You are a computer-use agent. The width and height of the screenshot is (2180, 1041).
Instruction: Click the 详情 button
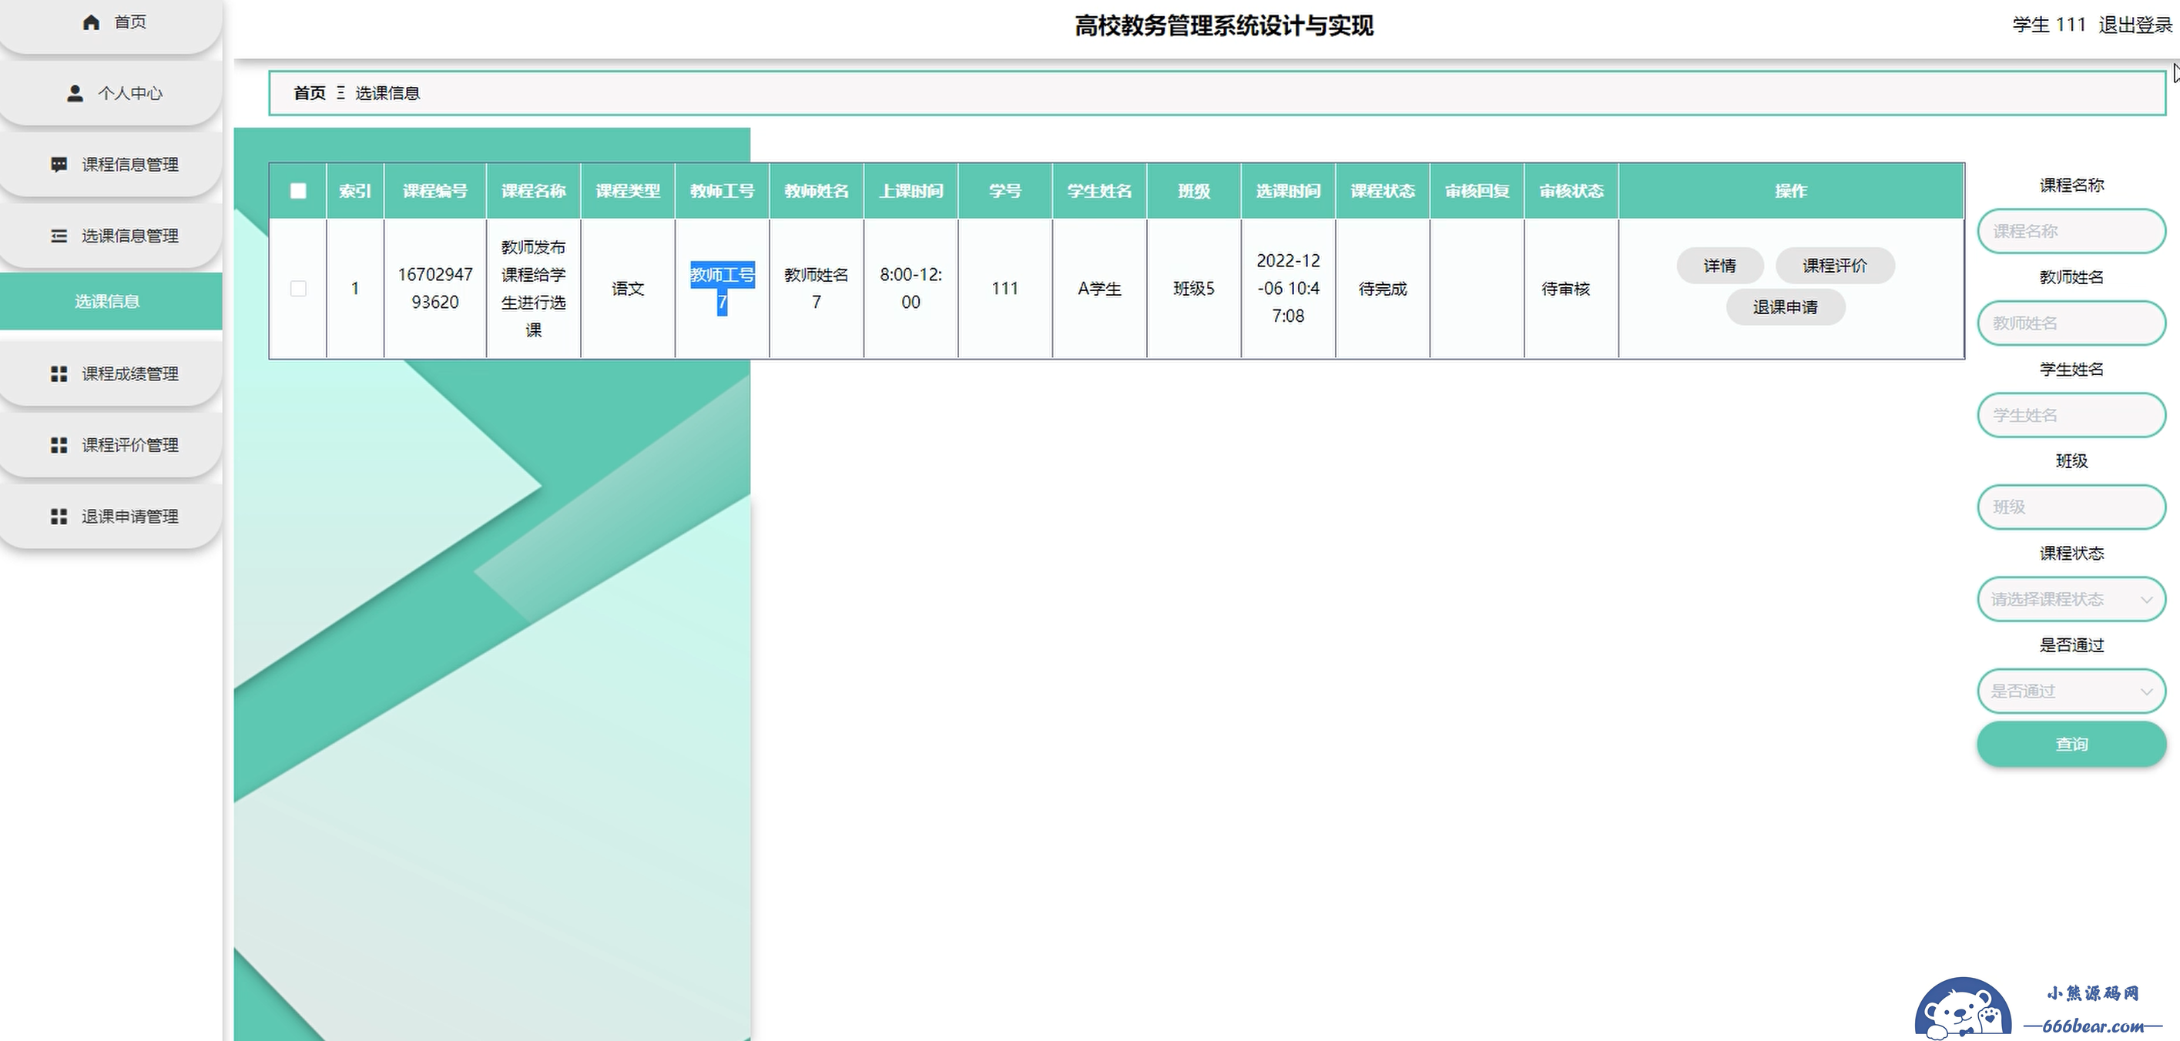1719,266
